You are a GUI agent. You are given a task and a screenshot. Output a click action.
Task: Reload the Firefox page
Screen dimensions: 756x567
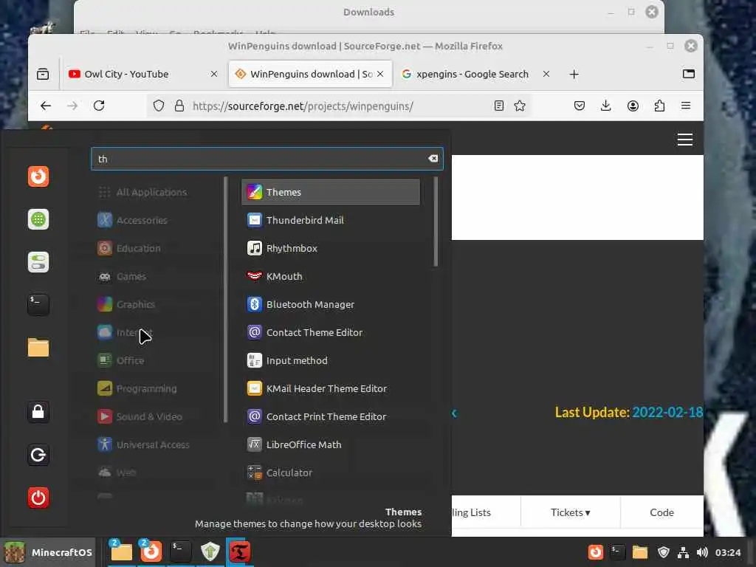click(x=99, y=106)
